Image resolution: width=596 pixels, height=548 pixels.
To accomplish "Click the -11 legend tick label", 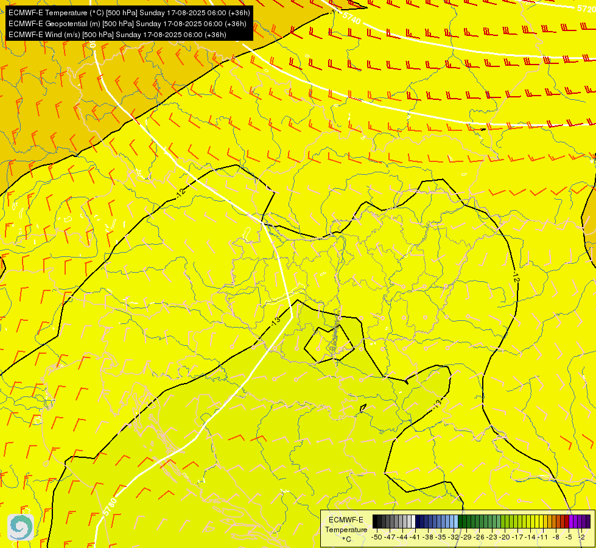I will pyautogui.click(x=542, y=537).
